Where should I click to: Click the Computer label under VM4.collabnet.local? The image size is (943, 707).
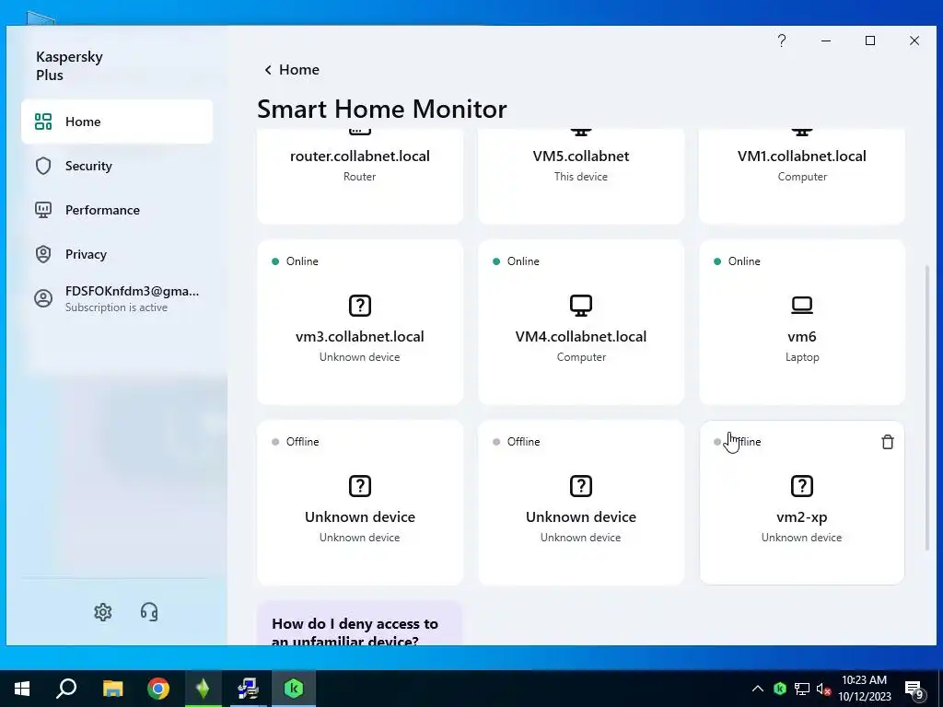[x=581, y=357]
